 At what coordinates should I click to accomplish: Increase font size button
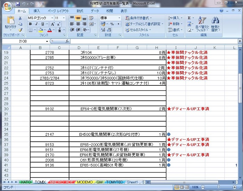click(x=52, y=24)
